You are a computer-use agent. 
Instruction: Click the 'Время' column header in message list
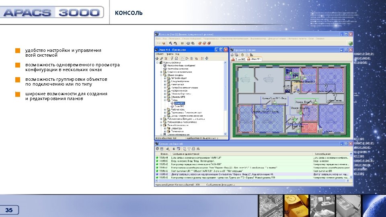click(x=164, y=154)
